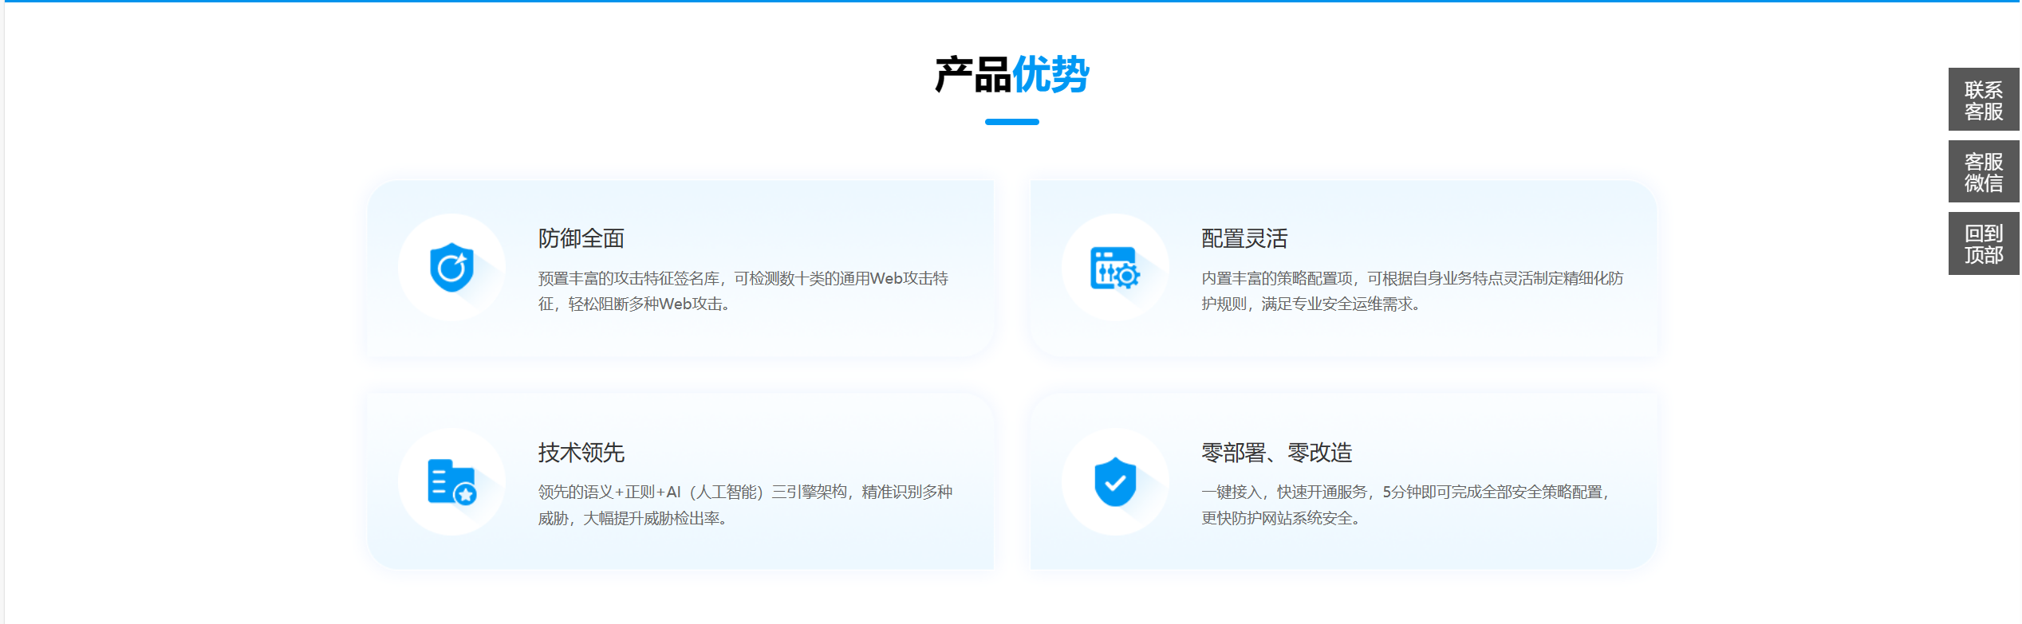Image resolution: width=2022 pixels, height=624 pixels.
Task: Click the shield checkmark icon beside 零部署、零改造
Action: point(1114,482)
